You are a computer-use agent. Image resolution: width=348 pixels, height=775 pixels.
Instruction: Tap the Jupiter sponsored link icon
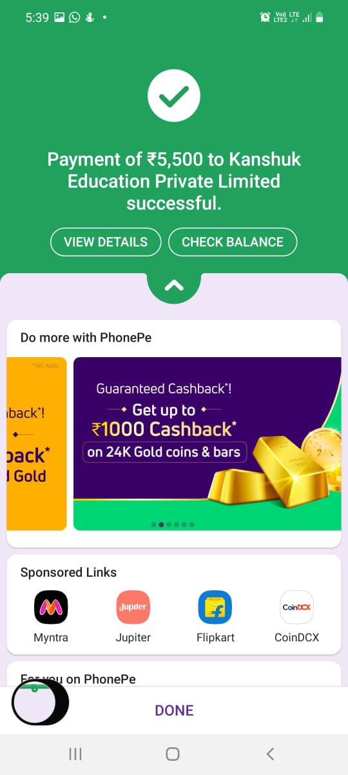pos(133,607)
